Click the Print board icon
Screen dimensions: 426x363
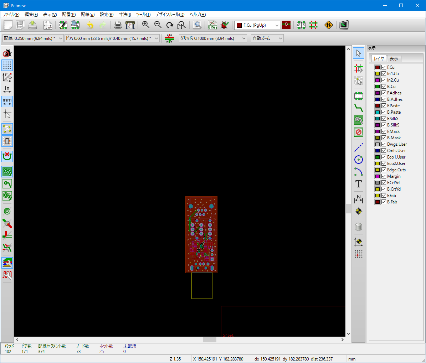click(x=118, y=25)
